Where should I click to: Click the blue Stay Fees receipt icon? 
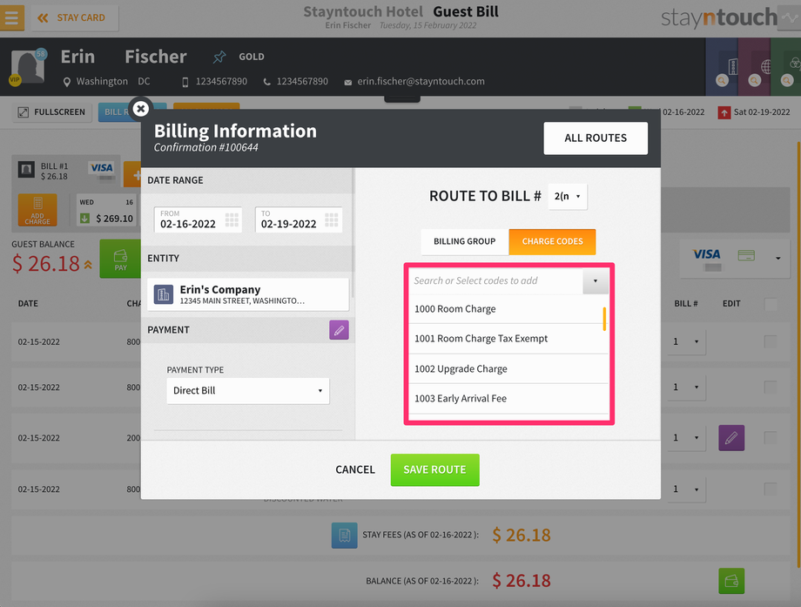[x=344, y=536]
